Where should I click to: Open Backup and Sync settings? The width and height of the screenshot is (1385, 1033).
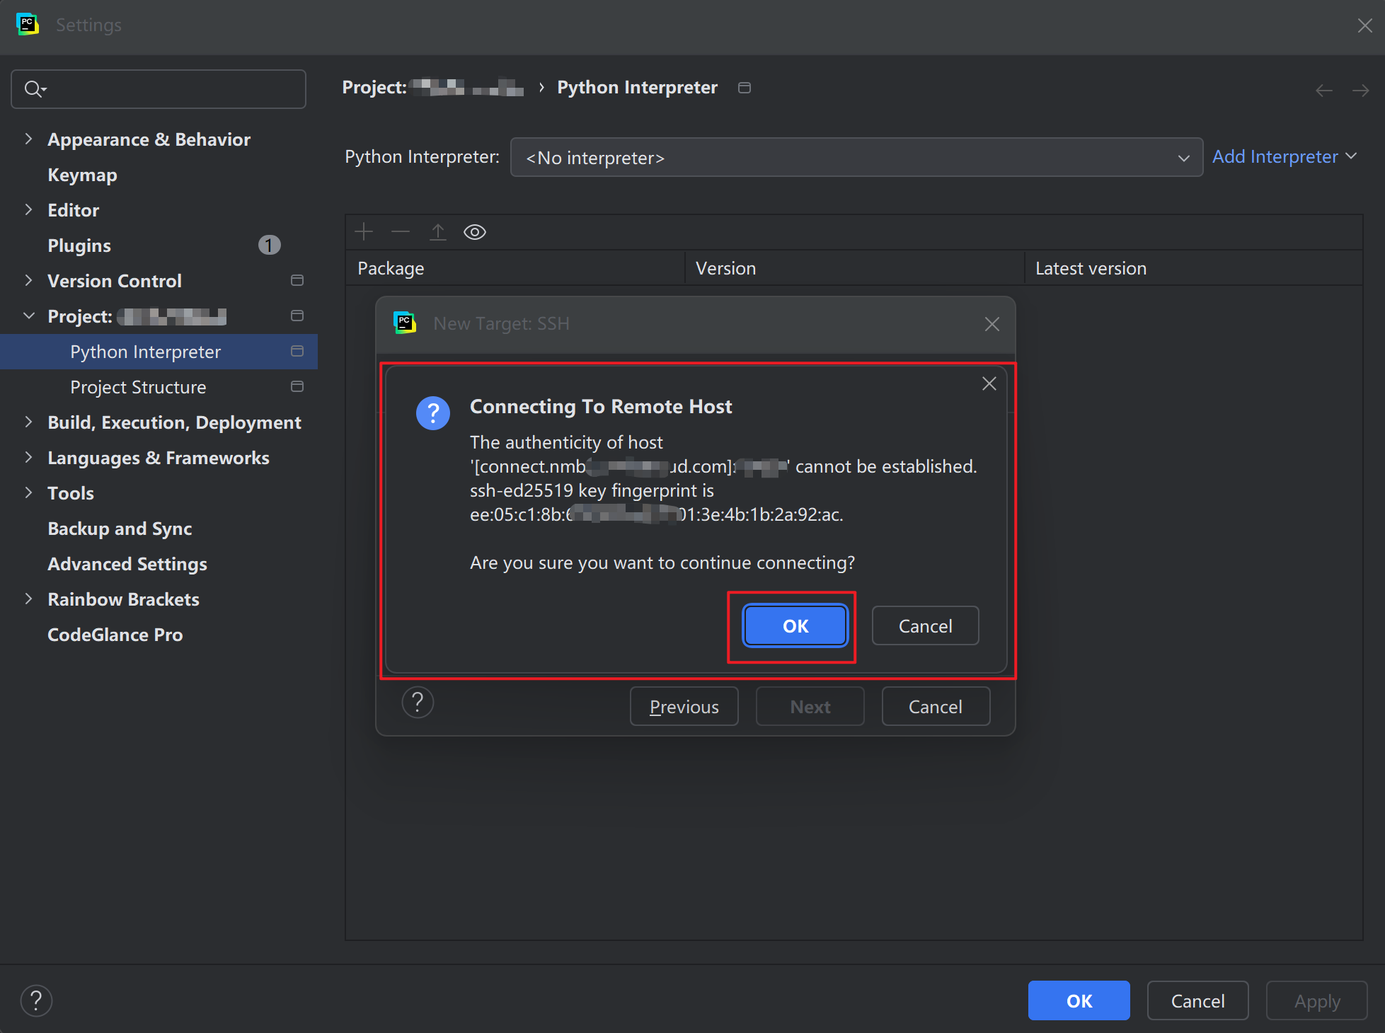coord(120,529)
